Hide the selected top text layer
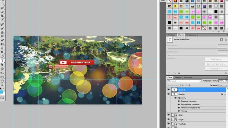Viewport: 228px width, 128px height. [169, 90]
